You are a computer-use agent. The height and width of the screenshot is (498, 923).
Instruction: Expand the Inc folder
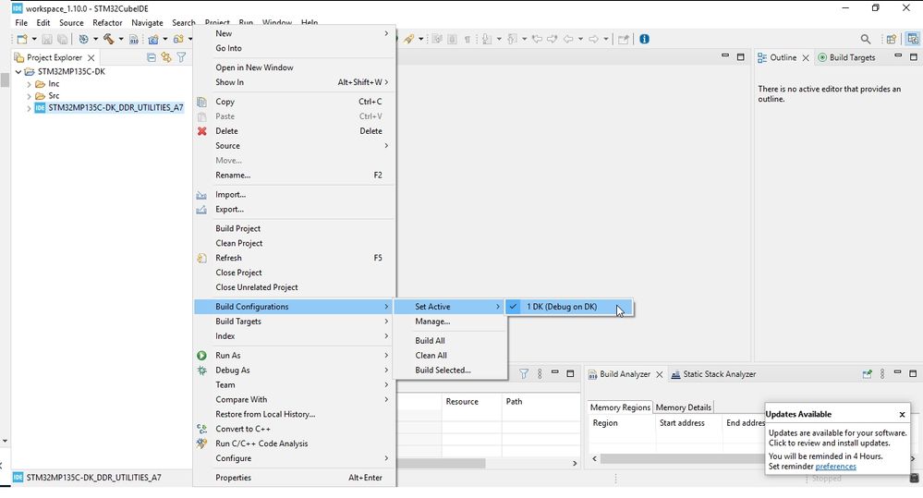pos(29,84)
